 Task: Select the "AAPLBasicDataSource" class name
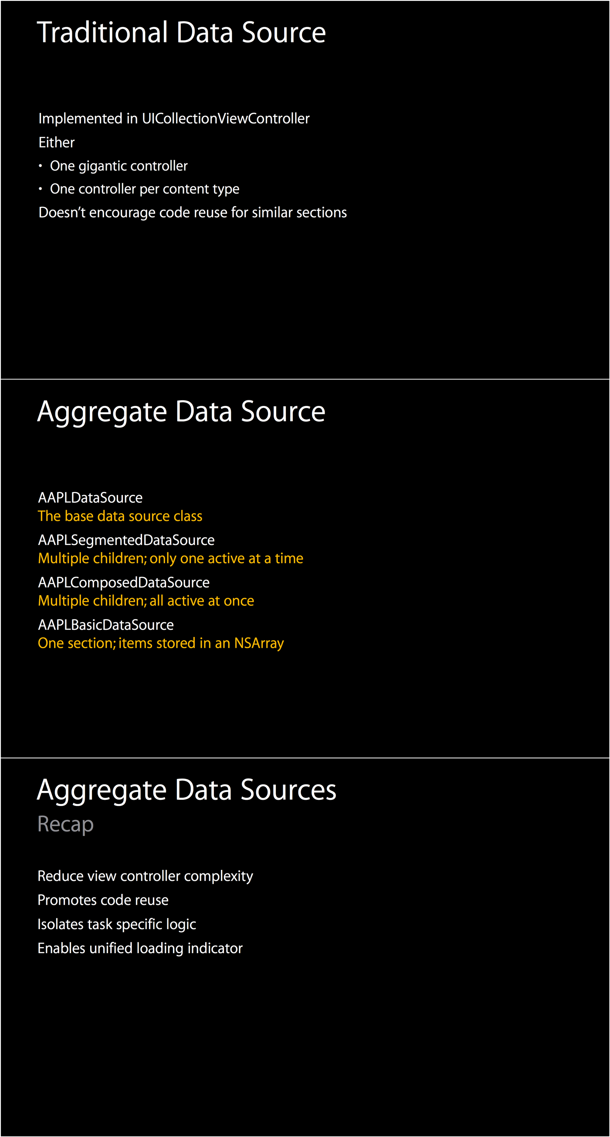(x=106, y=625)
